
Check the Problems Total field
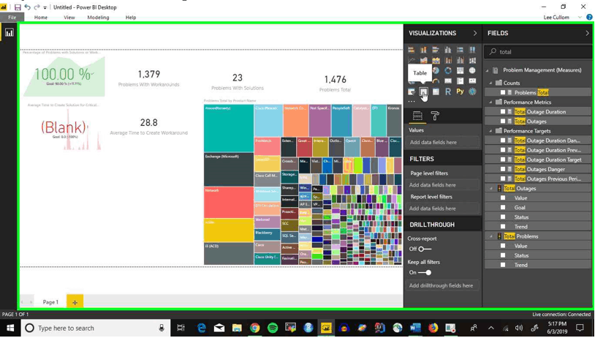pyautogui.click(x=503, y=93)
